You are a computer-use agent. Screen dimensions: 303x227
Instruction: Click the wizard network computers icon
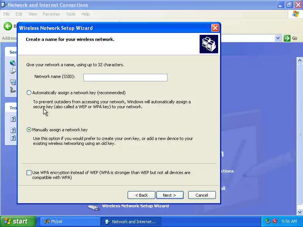coord(209,44)
